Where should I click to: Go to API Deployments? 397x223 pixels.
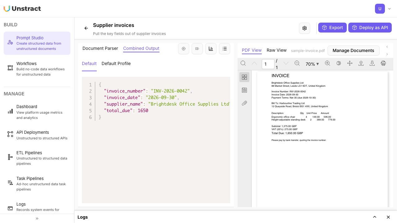coord(37,135)
